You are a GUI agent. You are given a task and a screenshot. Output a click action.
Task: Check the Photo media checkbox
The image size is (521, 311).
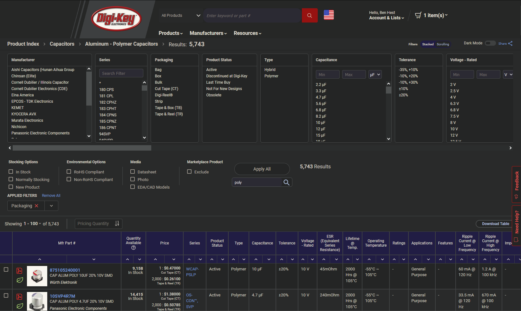click(x=133, y=179)
